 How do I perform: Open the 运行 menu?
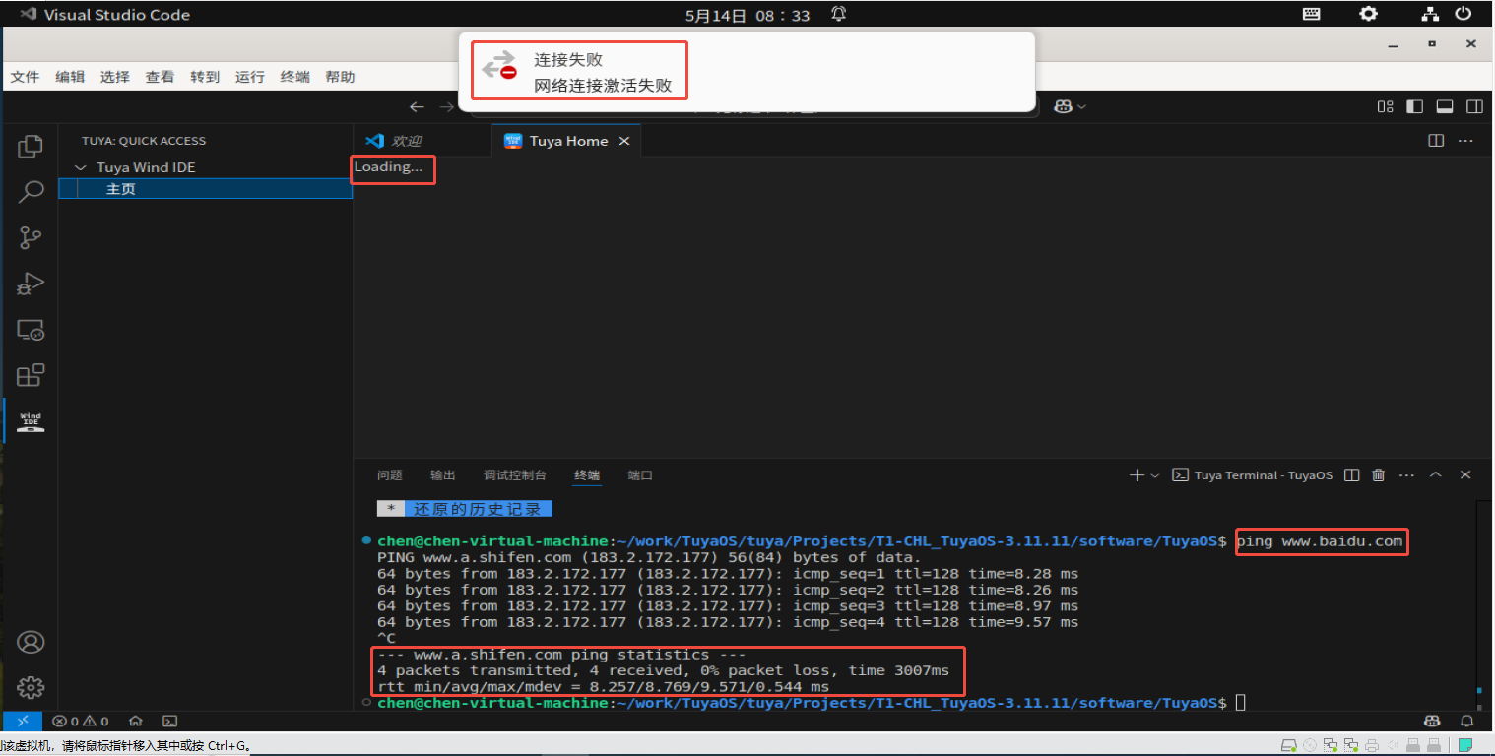pyautogui.click(x=250, y=77)
